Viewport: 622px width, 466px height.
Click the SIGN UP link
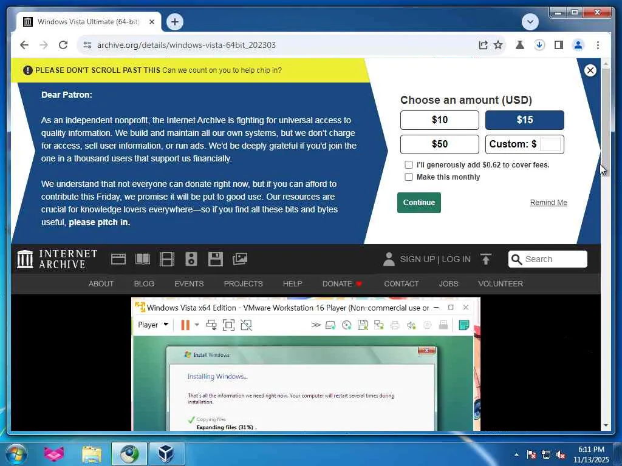[417, 259]
